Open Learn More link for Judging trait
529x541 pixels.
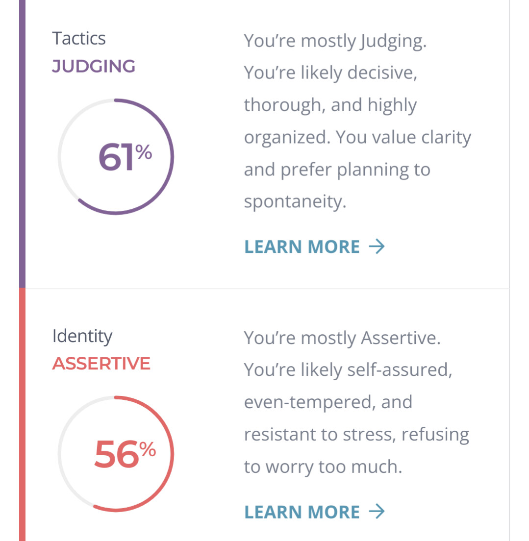coord(302,246)
